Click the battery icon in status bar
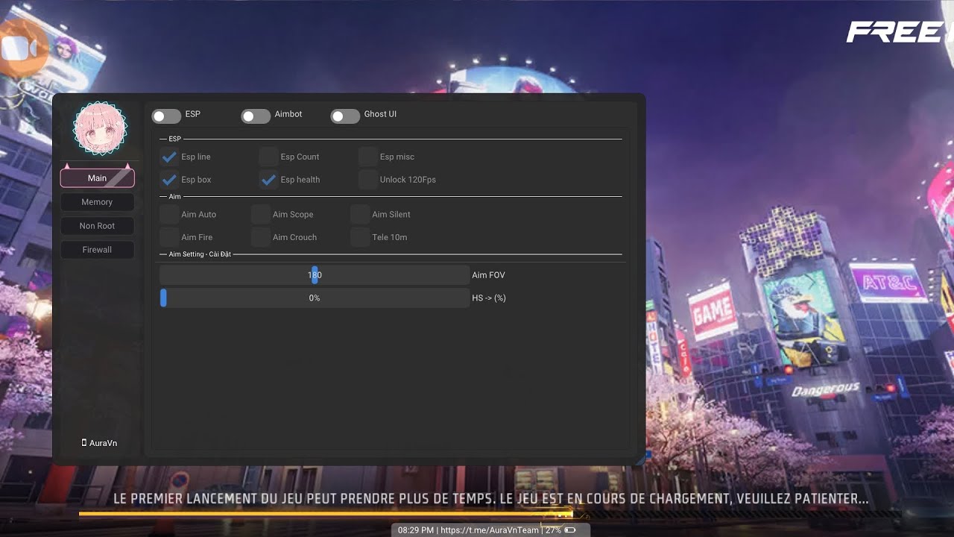This screenshot has width=954, height=537. (570, 530)
